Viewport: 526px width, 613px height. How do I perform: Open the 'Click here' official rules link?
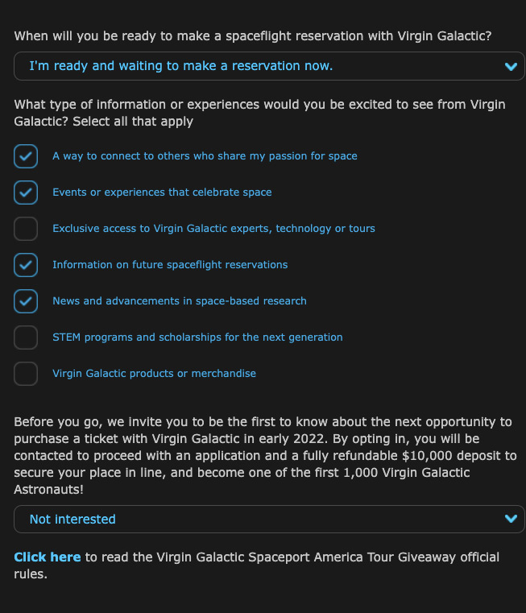tap(47, 557)
